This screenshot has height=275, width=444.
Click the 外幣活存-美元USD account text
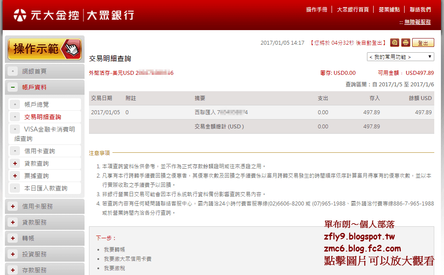[x=131, y=73]
